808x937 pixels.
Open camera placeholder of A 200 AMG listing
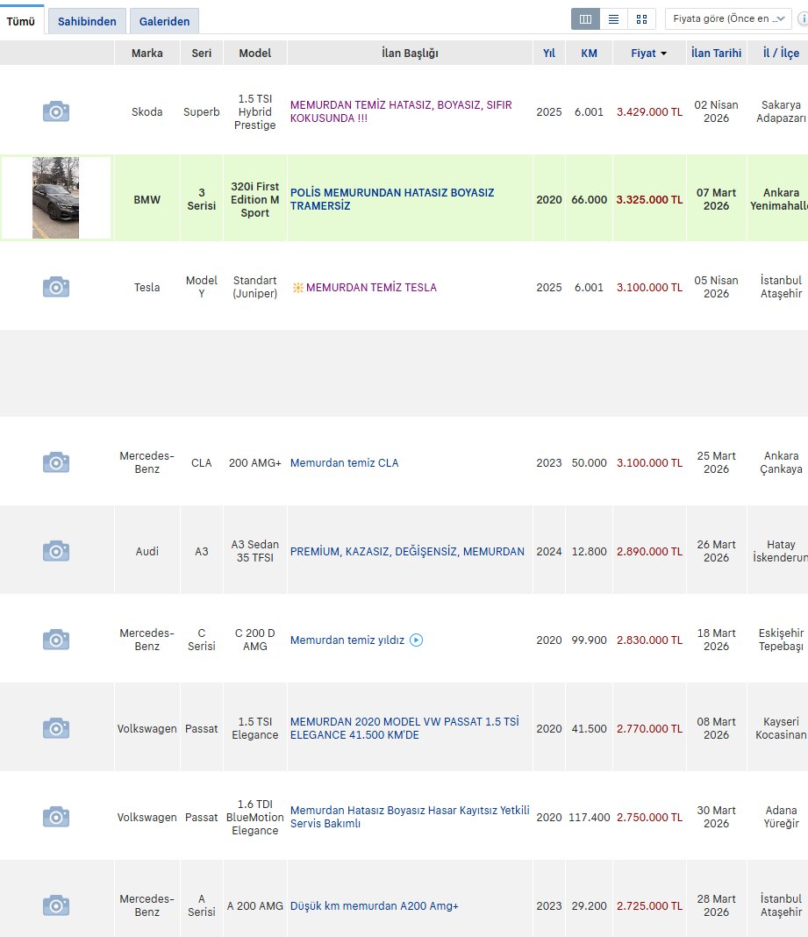click(x=56, y=905)
